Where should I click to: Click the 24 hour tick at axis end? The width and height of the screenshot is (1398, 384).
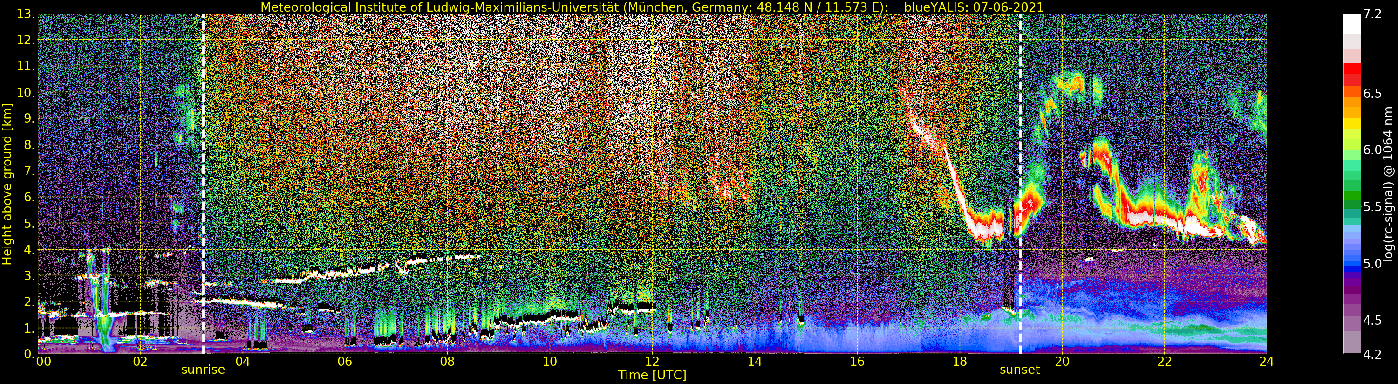coord(1266,361)
